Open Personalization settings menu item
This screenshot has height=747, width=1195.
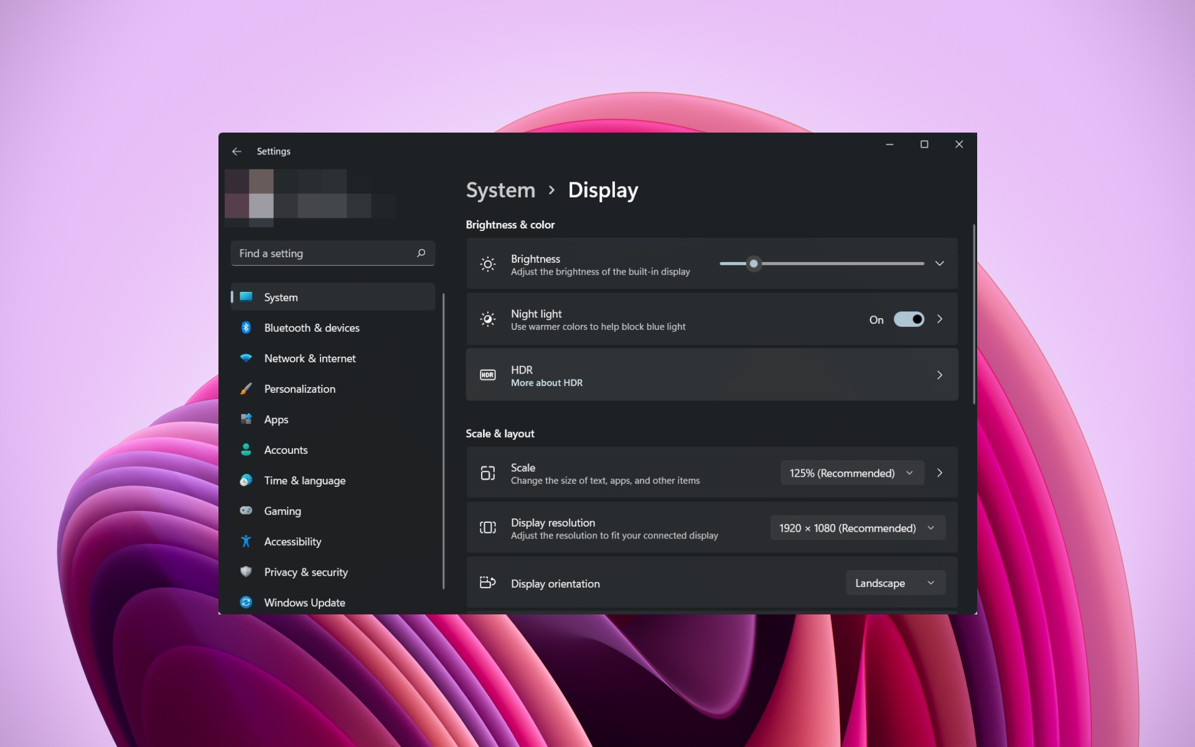pyautogui.click(x=300, y=388)
